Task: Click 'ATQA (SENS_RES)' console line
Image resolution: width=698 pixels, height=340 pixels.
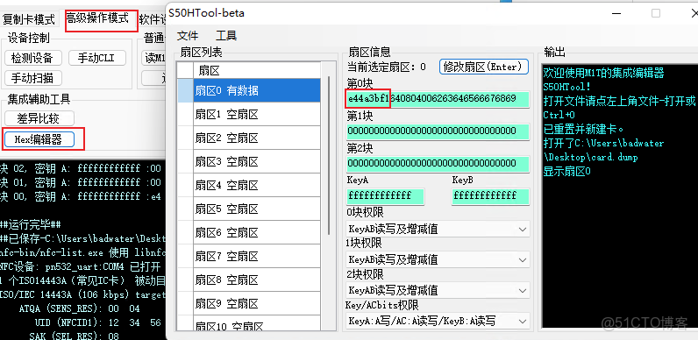Action: pos(79,308)
